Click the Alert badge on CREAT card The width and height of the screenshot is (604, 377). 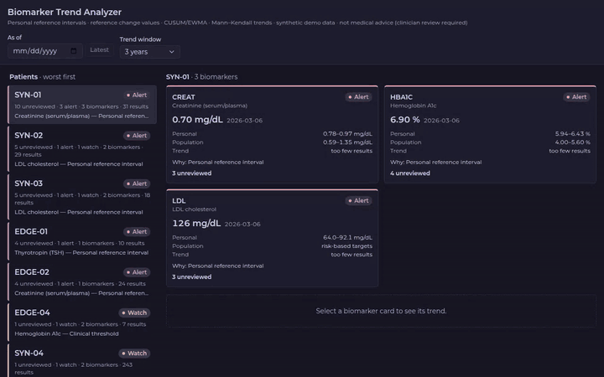pyautogui.click(x=359, y=97)
